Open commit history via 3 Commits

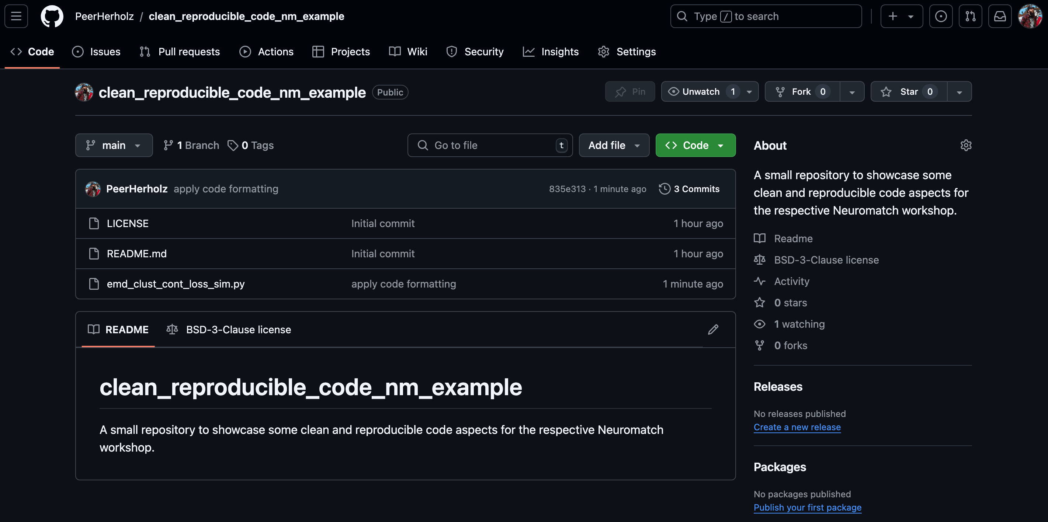coord(689,189)
